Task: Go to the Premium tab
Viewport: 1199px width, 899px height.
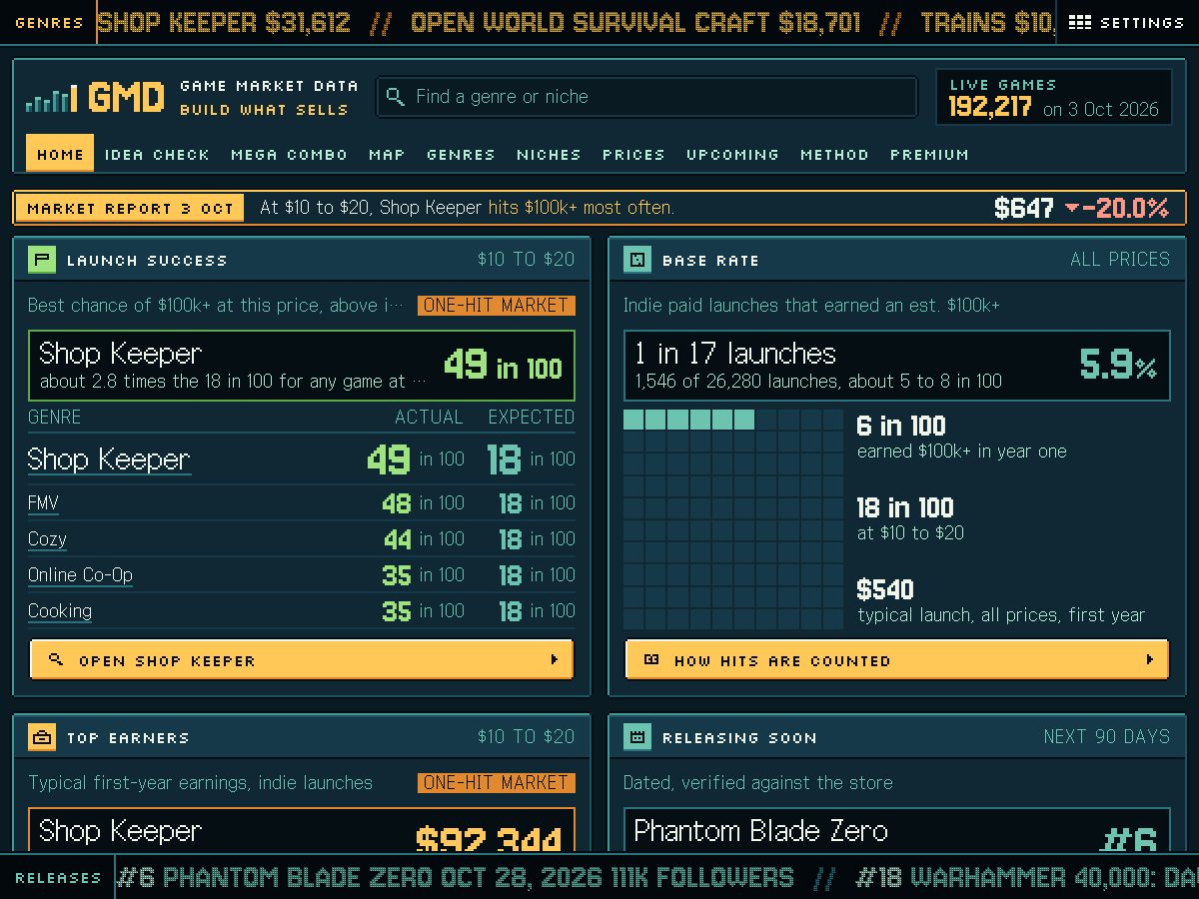Action: click(x=929, y=154)
